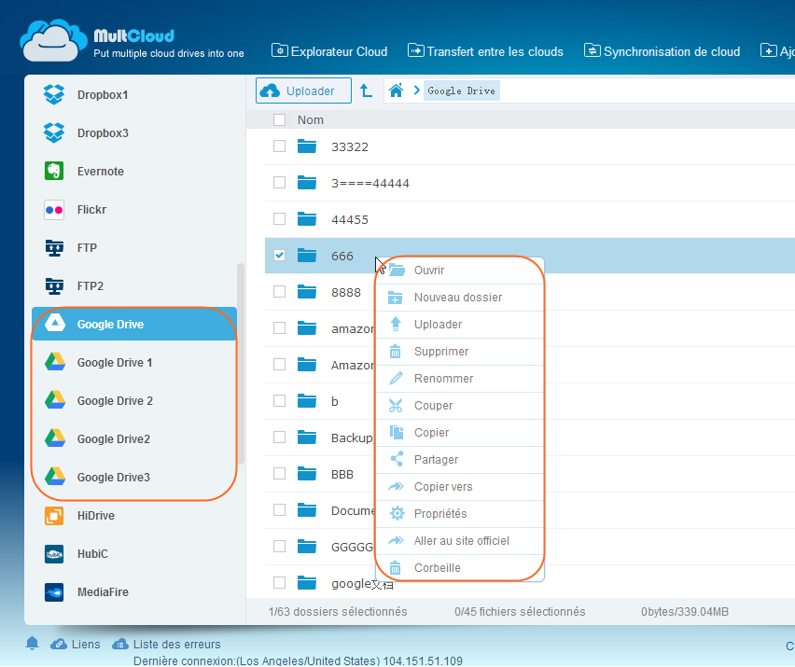The width and height of the screenshot is (795, 667).
Task: Choose Aller au site officiel
Action: click(x=459, y=541)
